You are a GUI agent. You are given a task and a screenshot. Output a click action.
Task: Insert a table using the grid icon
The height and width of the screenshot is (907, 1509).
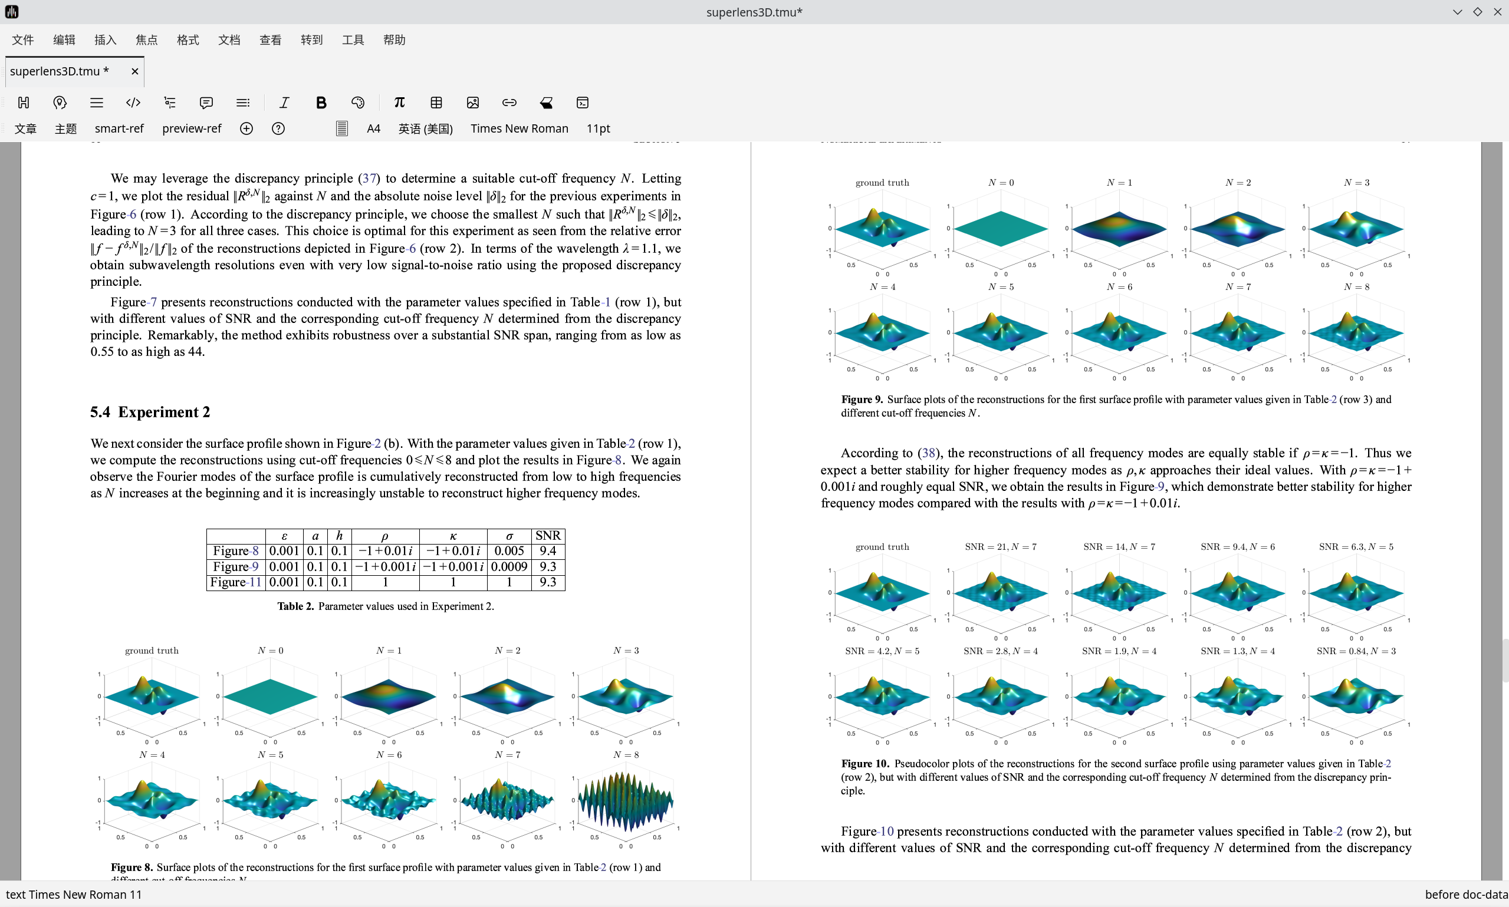click(x=436, y=103)
